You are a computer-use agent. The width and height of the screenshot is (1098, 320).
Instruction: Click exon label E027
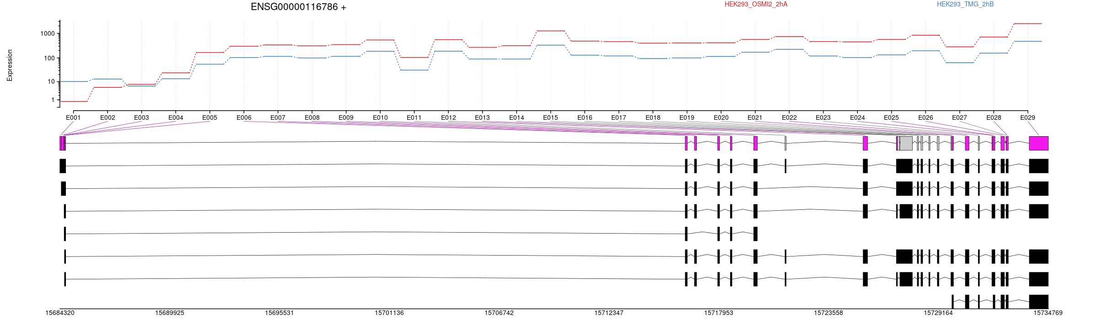(x=959, y=117)
